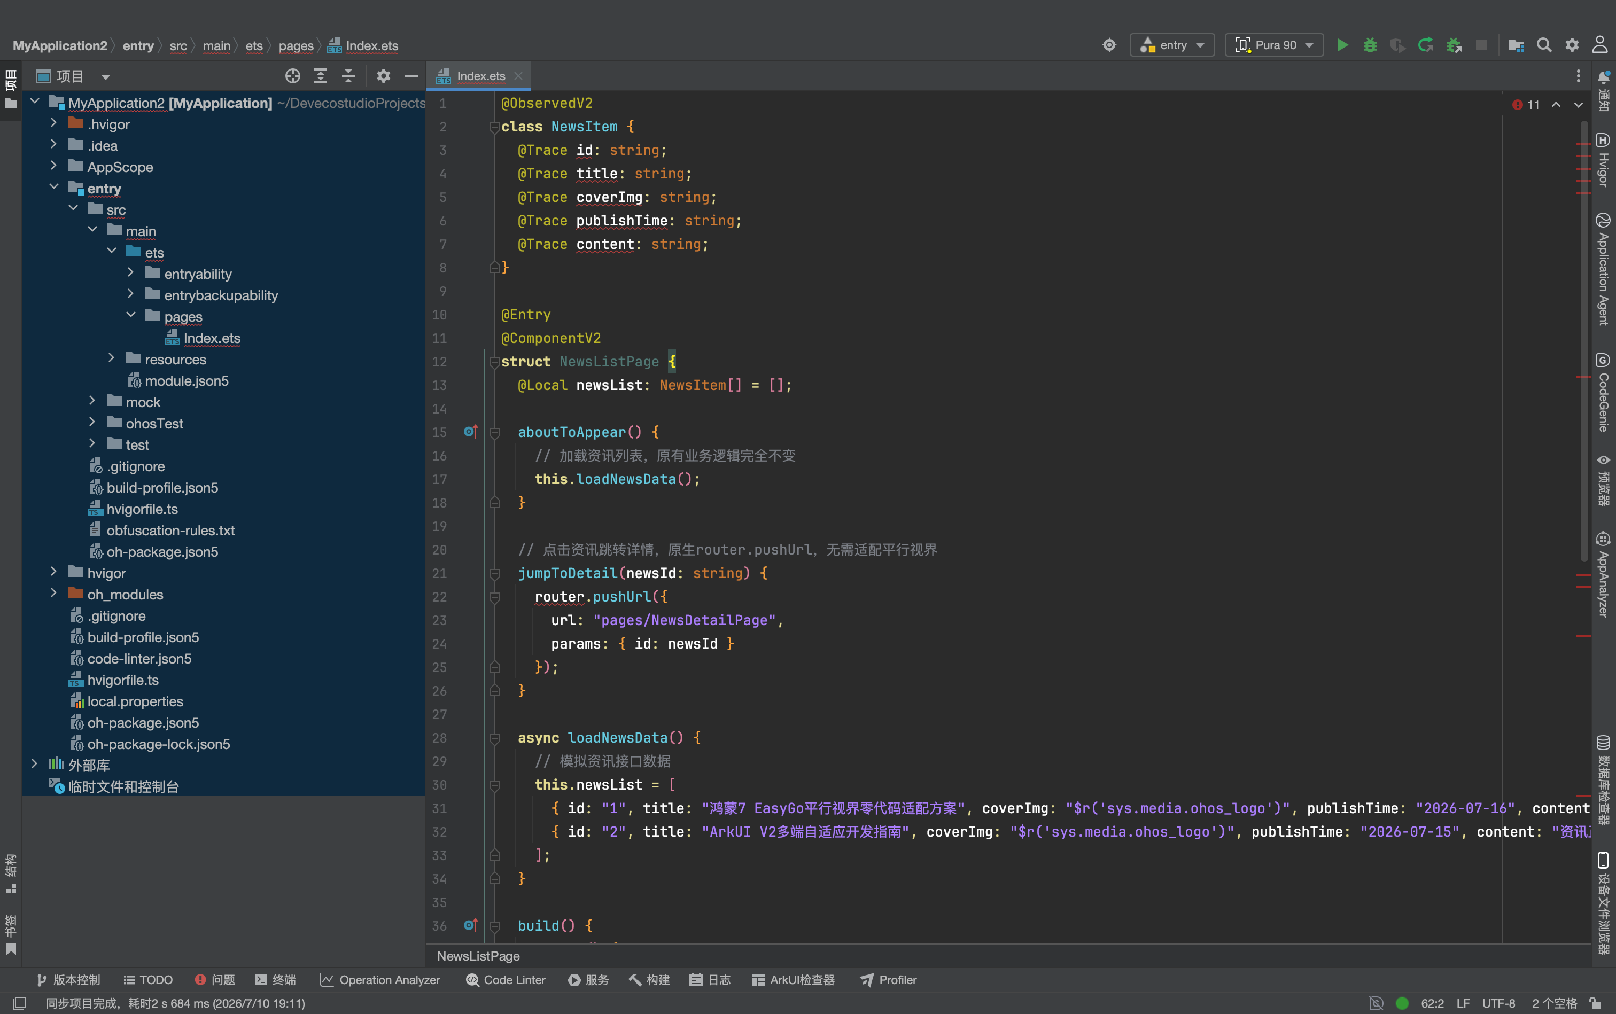Open search everywhere magnifier icon

click(x=1544, y=45)
